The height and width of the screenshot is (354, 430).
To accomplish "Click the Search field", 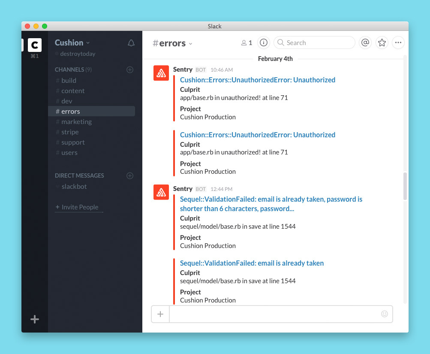I will pos(314,42).
